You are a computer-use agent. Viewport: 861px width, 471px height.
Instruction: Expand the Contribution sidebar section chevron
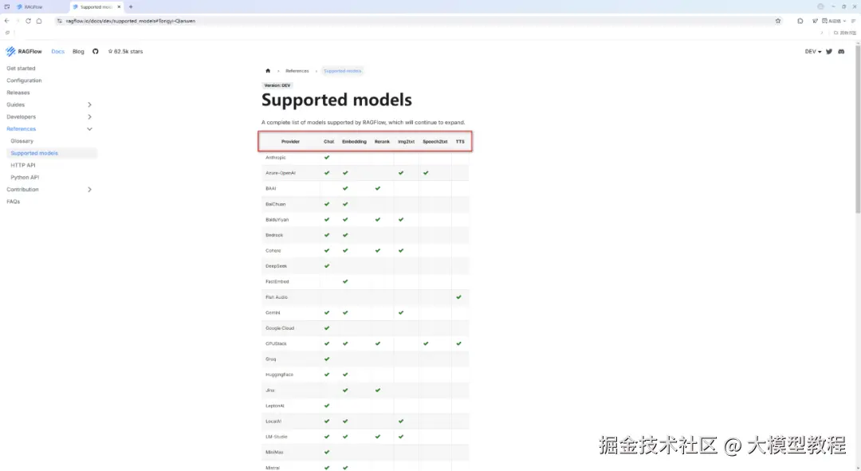coord(89,190)
